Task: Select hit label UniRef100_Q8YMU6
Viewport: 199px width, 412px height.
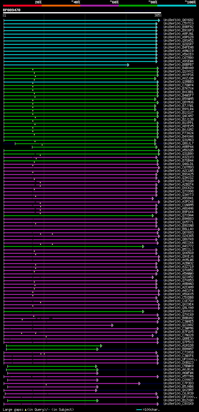Action: click(x=179, y=102)
